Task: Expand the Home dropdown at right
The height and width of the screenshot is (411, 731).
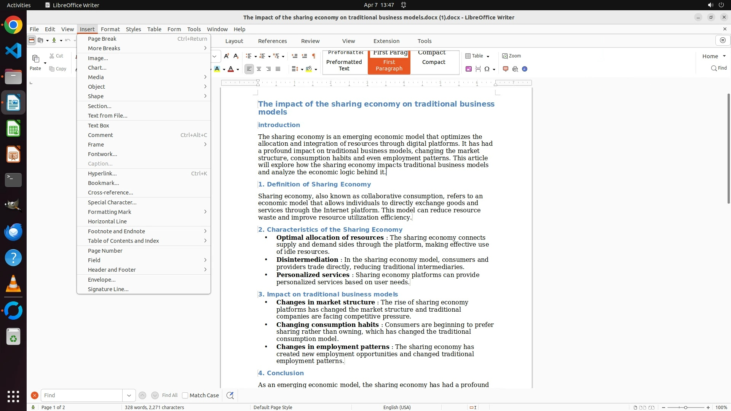Action: pos(724,56)
